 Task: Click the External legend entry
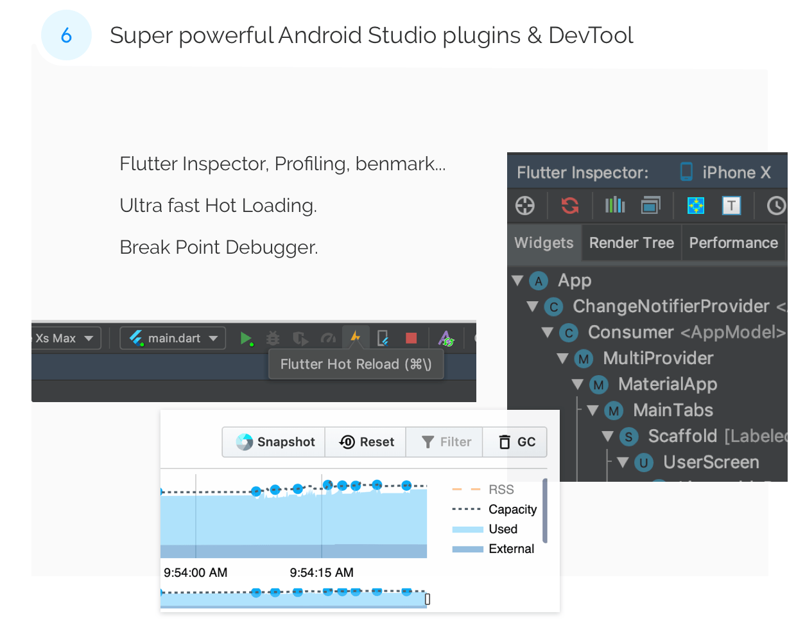pos(493,549)
